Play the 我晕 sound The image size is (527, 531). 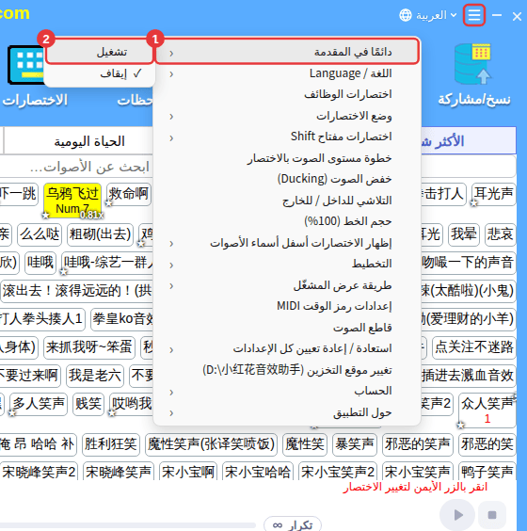464,234
